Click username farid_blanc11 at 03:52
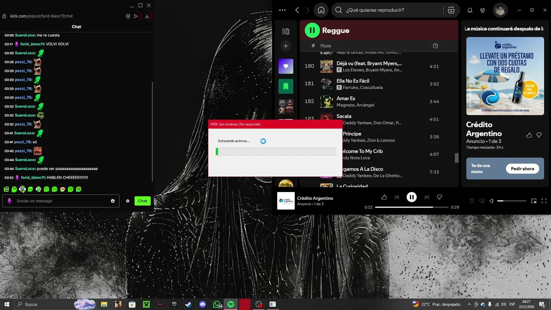Screen dimensions: 551x310 click(33, 177)
